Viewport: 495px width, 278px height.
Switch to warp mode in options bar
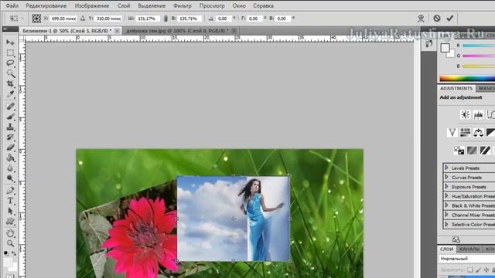[x=421, y=19]
